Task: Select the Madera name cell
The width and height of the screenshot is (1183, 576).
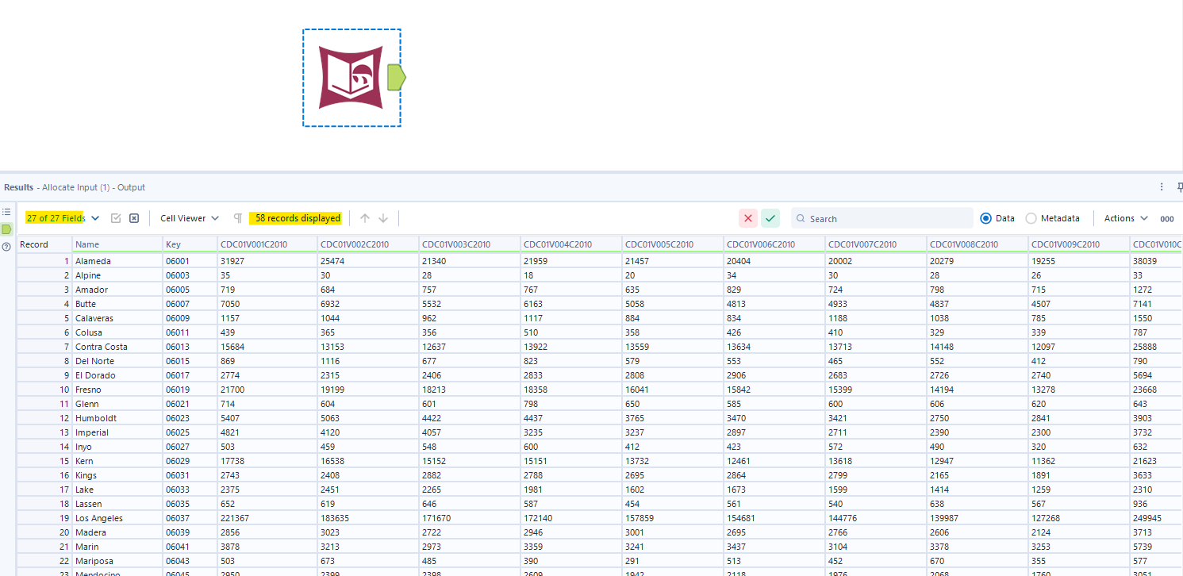Action: [117, 532]
